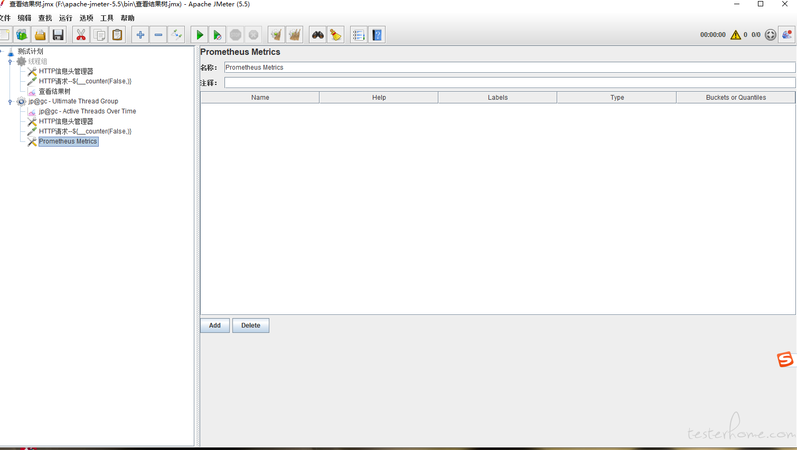Click the plugins manager icon at toolbar end
This screenshot has width=797, height=450.
(x=787, y=35)
